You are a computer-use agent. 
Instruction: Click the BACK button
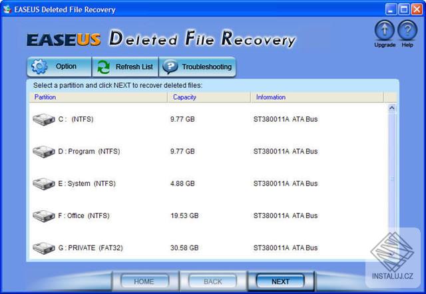pos(212,281)
